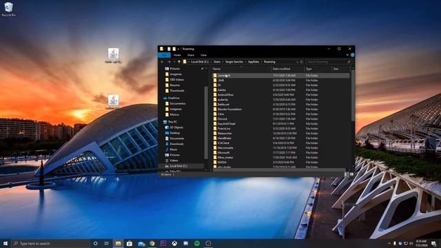Switch to Details view in status bar
Viewport: 441px width, 248px height.
click(346, 174)
